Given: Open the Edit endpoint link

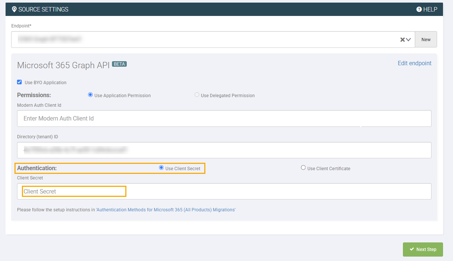Looking at the screenshot, I should coord(414,63).
